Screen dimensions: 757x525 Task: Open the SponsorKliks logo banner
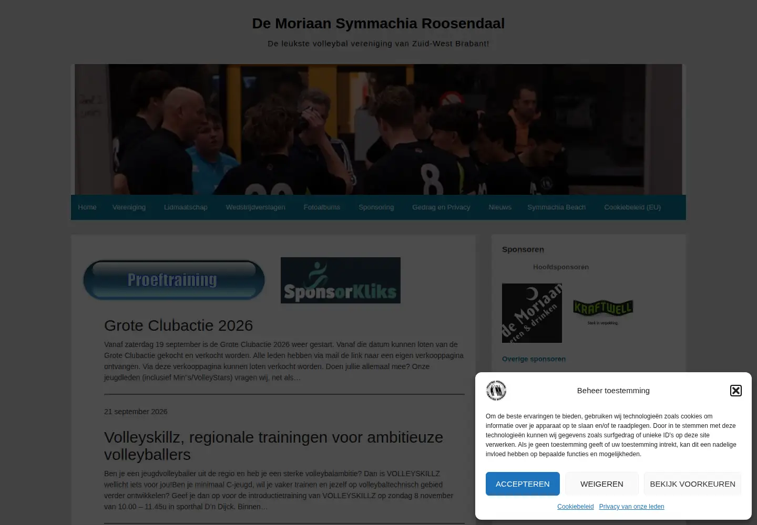[x=341, y=280]
